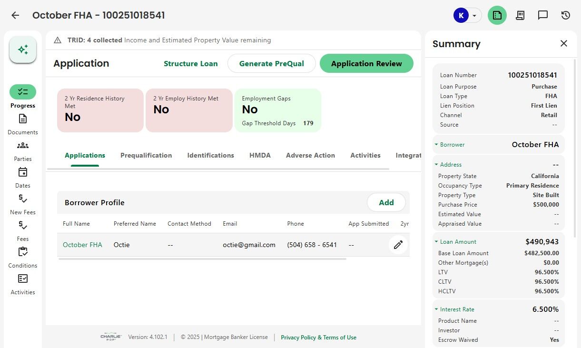The image size is (581, 348).
Task: Collapse the Borrower summary section
Action: pyautogui.click(x=436, y=145)
